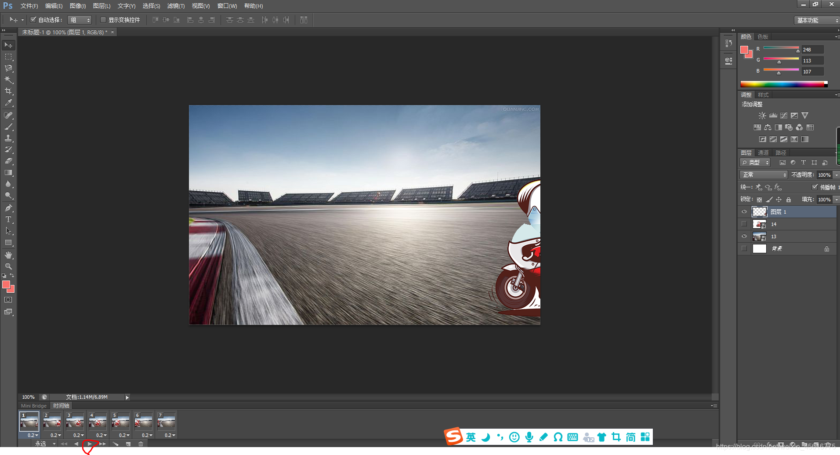Show the 背景 layer
This screenshot has height=455, width=840.
[x=744, y=249]
